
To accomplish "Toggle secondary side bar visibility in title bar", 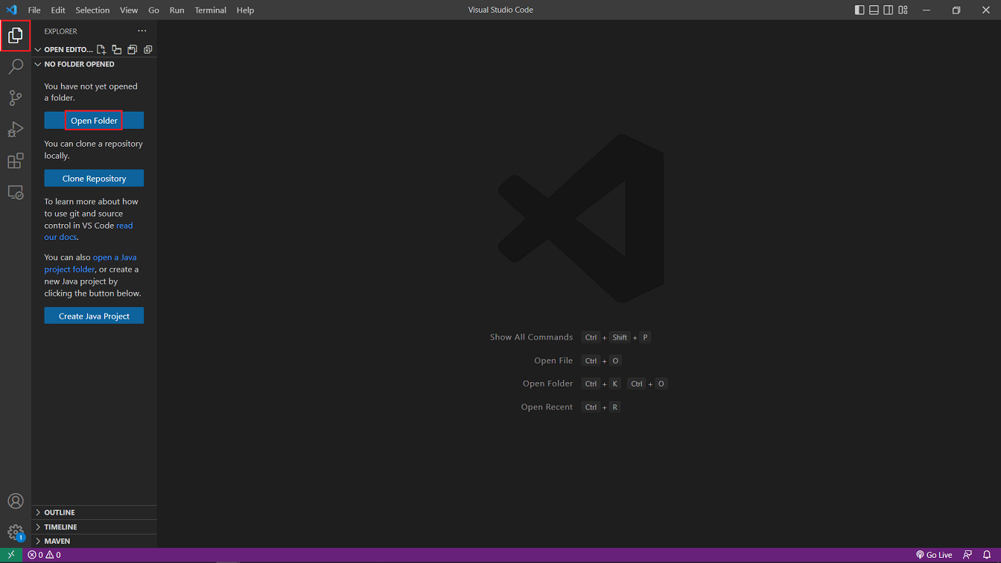I will click(x=889, y=10).
